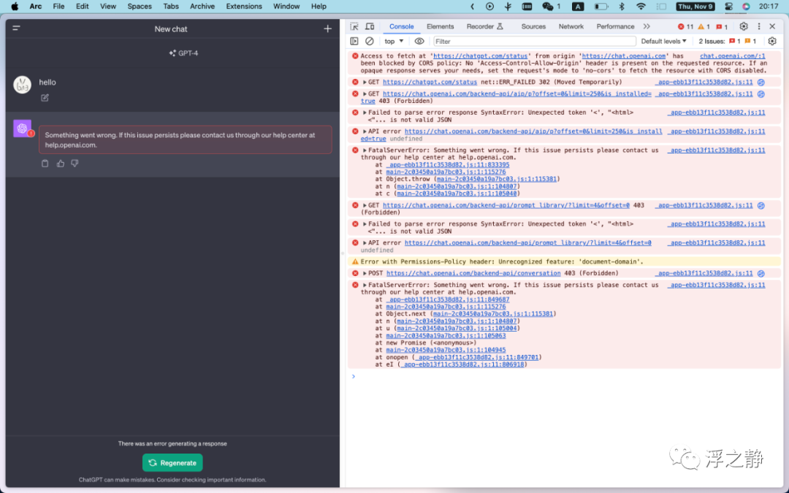Expand the GET chatgpt.com/status ERR_FAILED entry
This screenshot has width=789, height=493.
click(365, 82)
